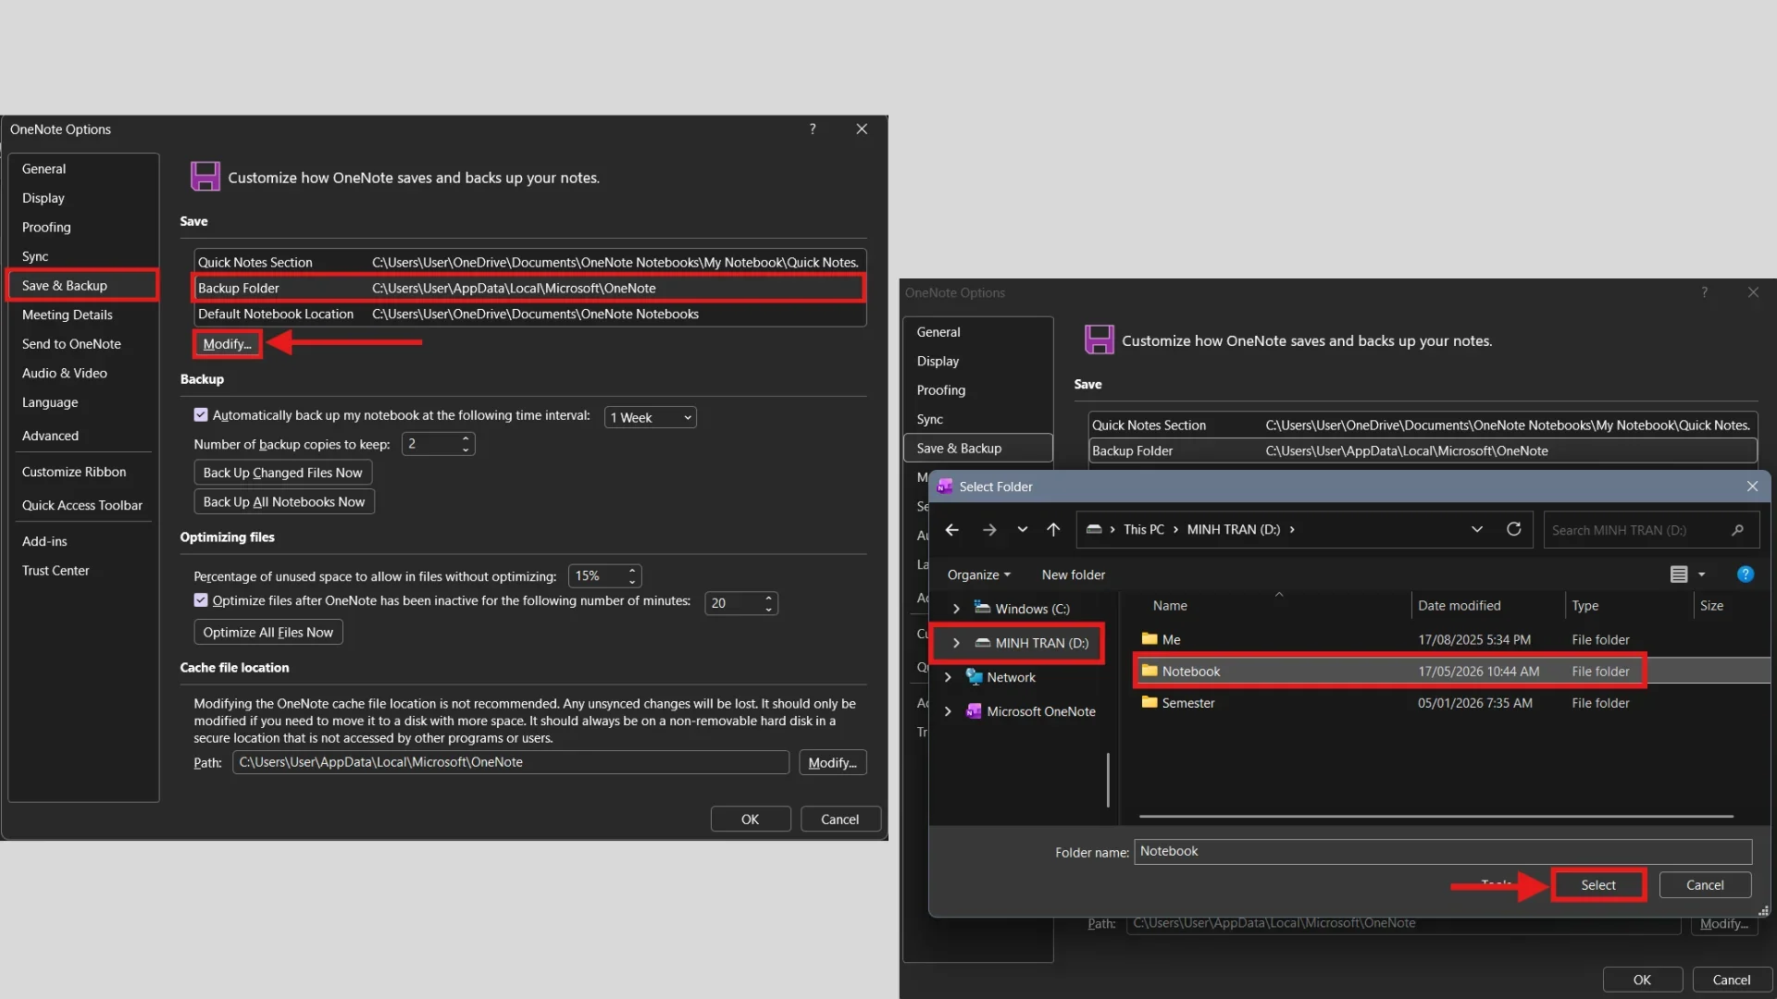Open Quick Access Toolbar options
Screen dimensions: 1777x999
pyautogui.click(x=82, y=505)
